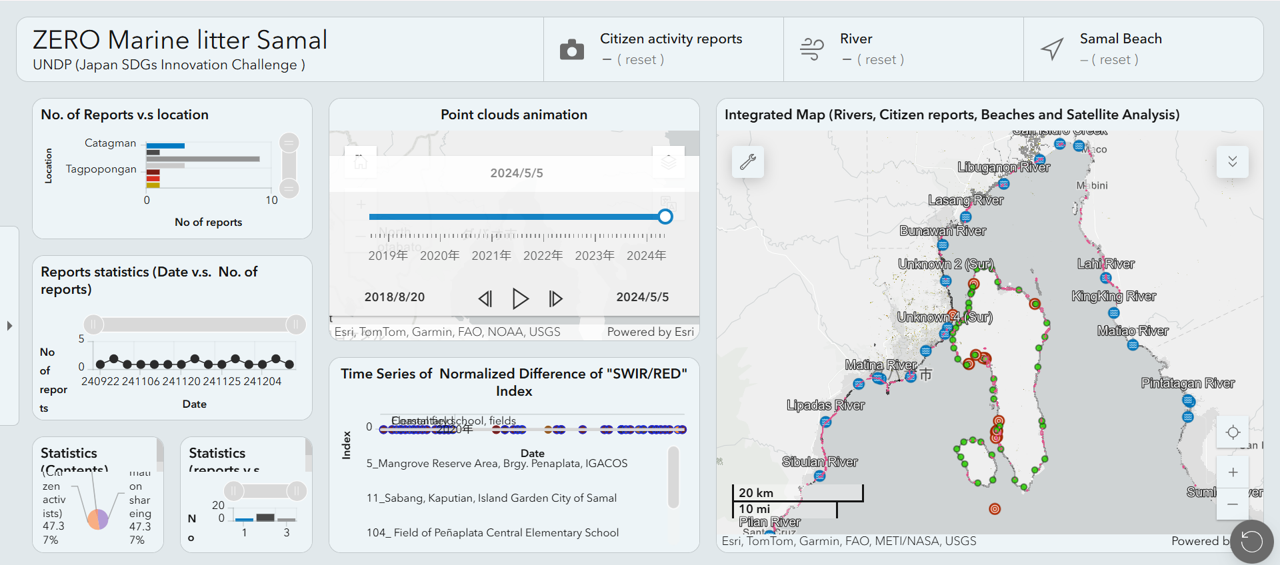Click the wind icon for River selector
The height and width of the screenshot is (565, 1280).
point(811,49)
